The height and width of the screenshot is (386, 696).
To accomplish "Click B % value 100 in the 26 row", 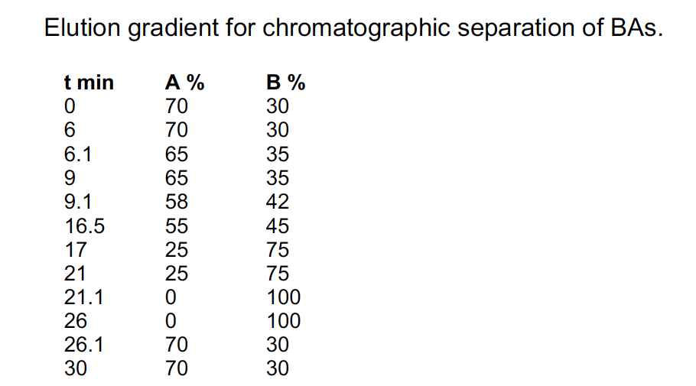I will 283,320.
